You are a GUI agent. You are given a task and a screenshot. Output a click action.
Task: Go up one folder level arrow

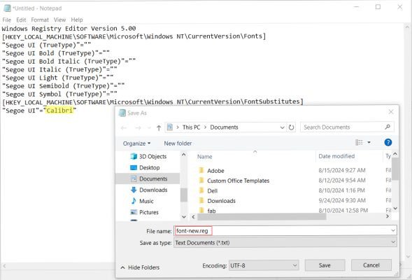159,128
